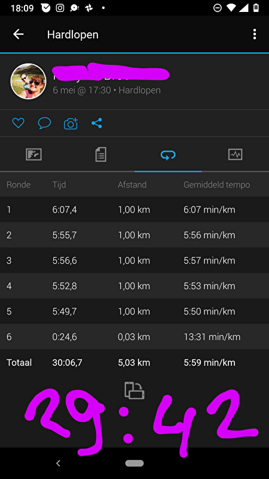
Task: Open the charts tab icon
Action: [x=235, y=154]
